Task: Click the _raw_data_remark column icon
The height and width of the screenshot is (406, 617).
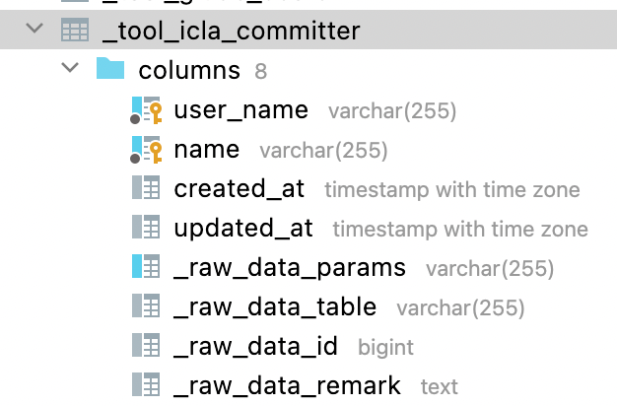Action: (146, 384)
